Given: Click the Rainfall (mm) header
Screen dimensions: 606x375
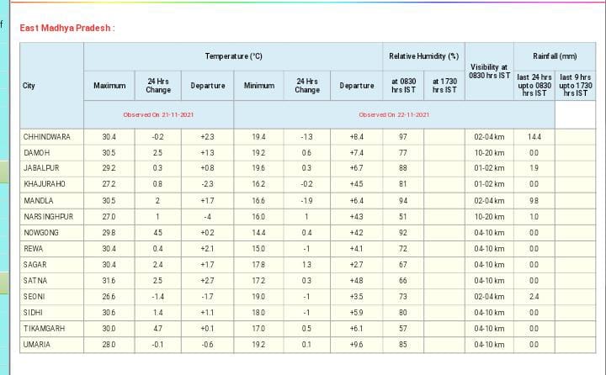Looking at the screenshot, I should click(x=555, y=55).
